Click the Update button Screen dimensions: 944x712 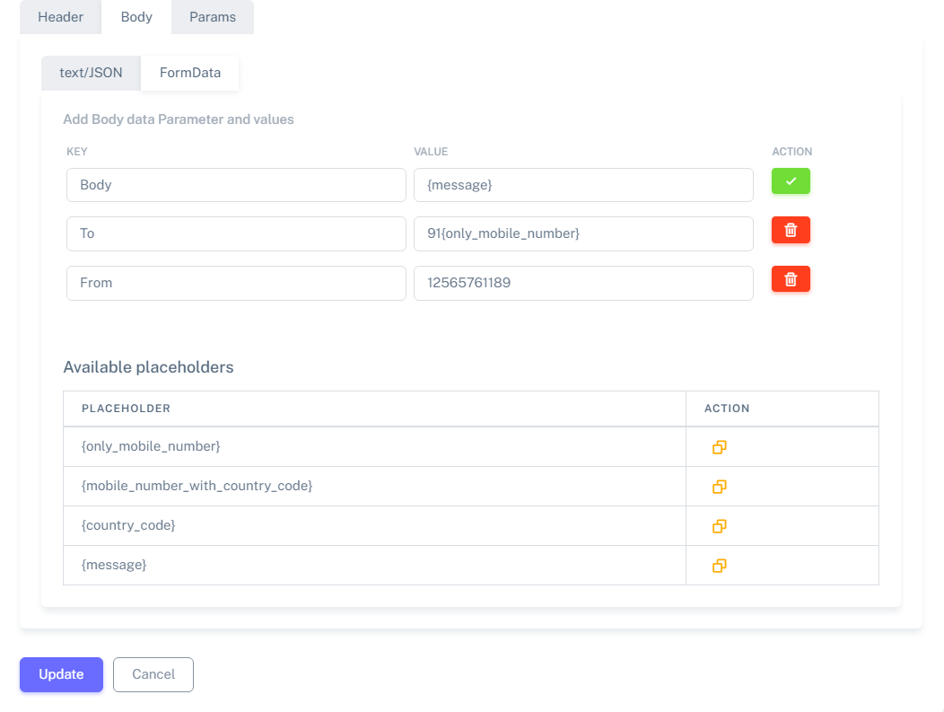click(x=61, y=674)
